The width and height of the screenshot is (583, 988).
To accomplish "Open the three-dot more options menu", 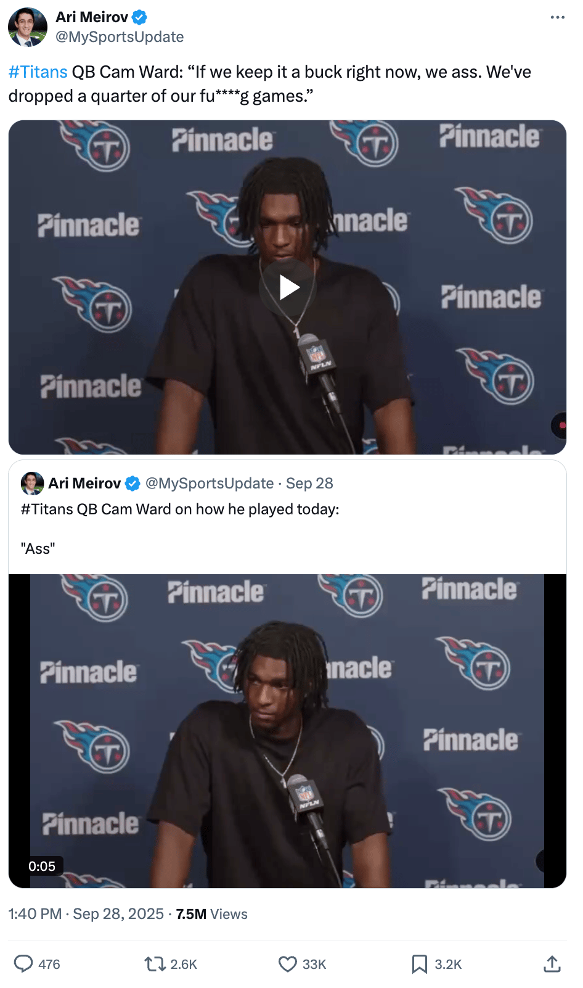I will click(557, 17).
